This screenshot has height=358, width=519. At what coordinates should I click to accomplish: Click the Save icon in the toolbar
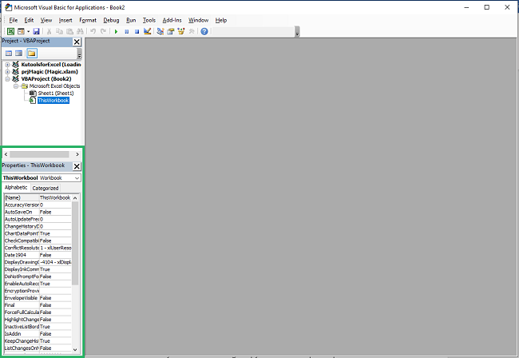tap(36, 31)
